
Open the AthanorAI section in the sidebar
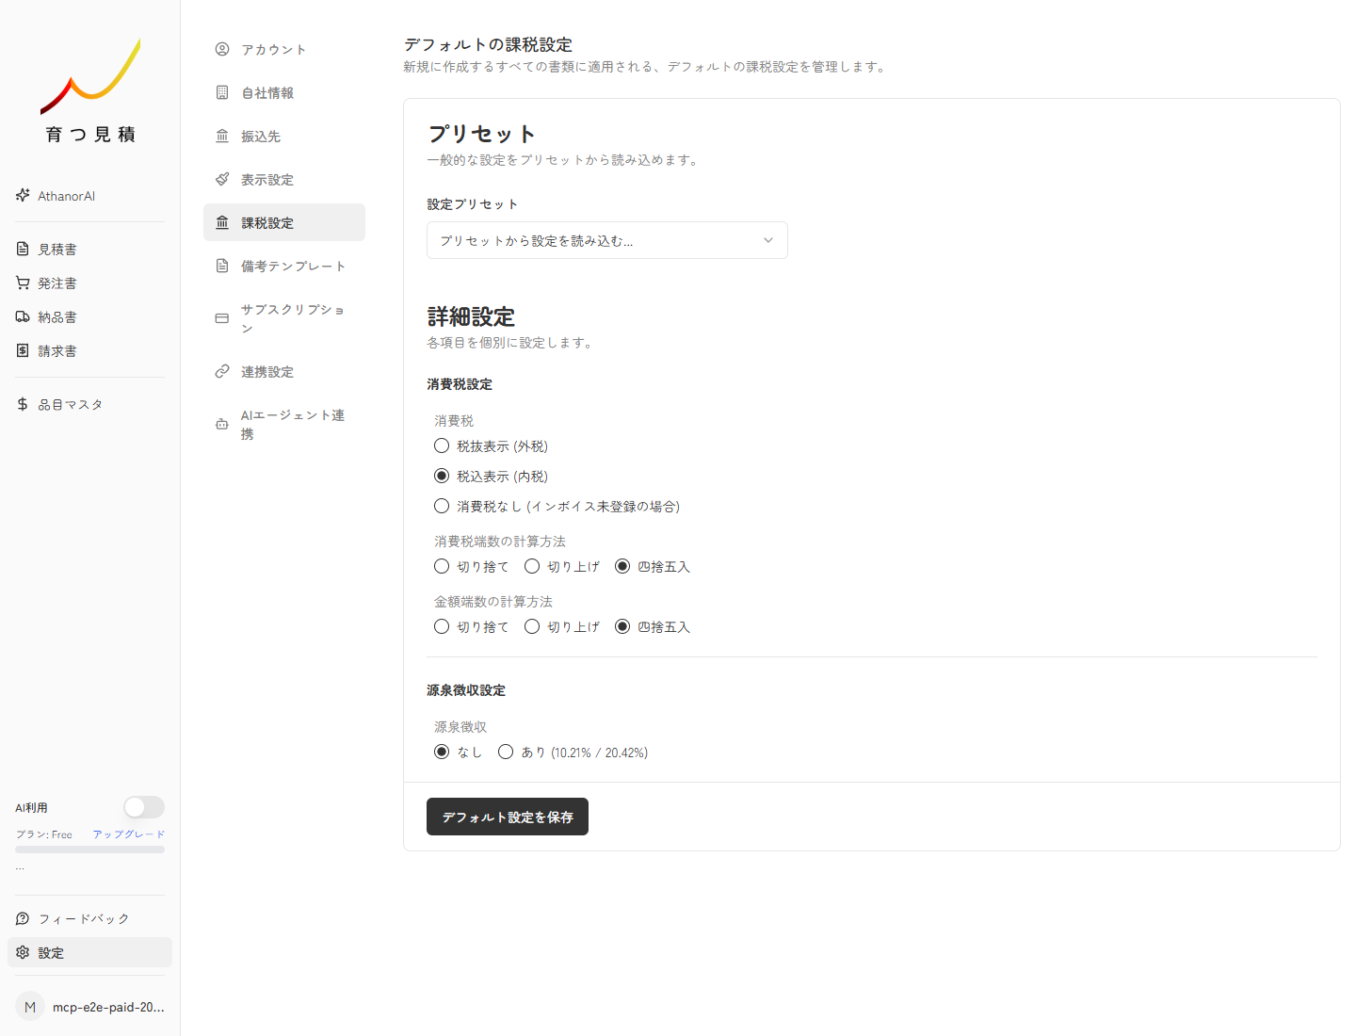[66, 196]
